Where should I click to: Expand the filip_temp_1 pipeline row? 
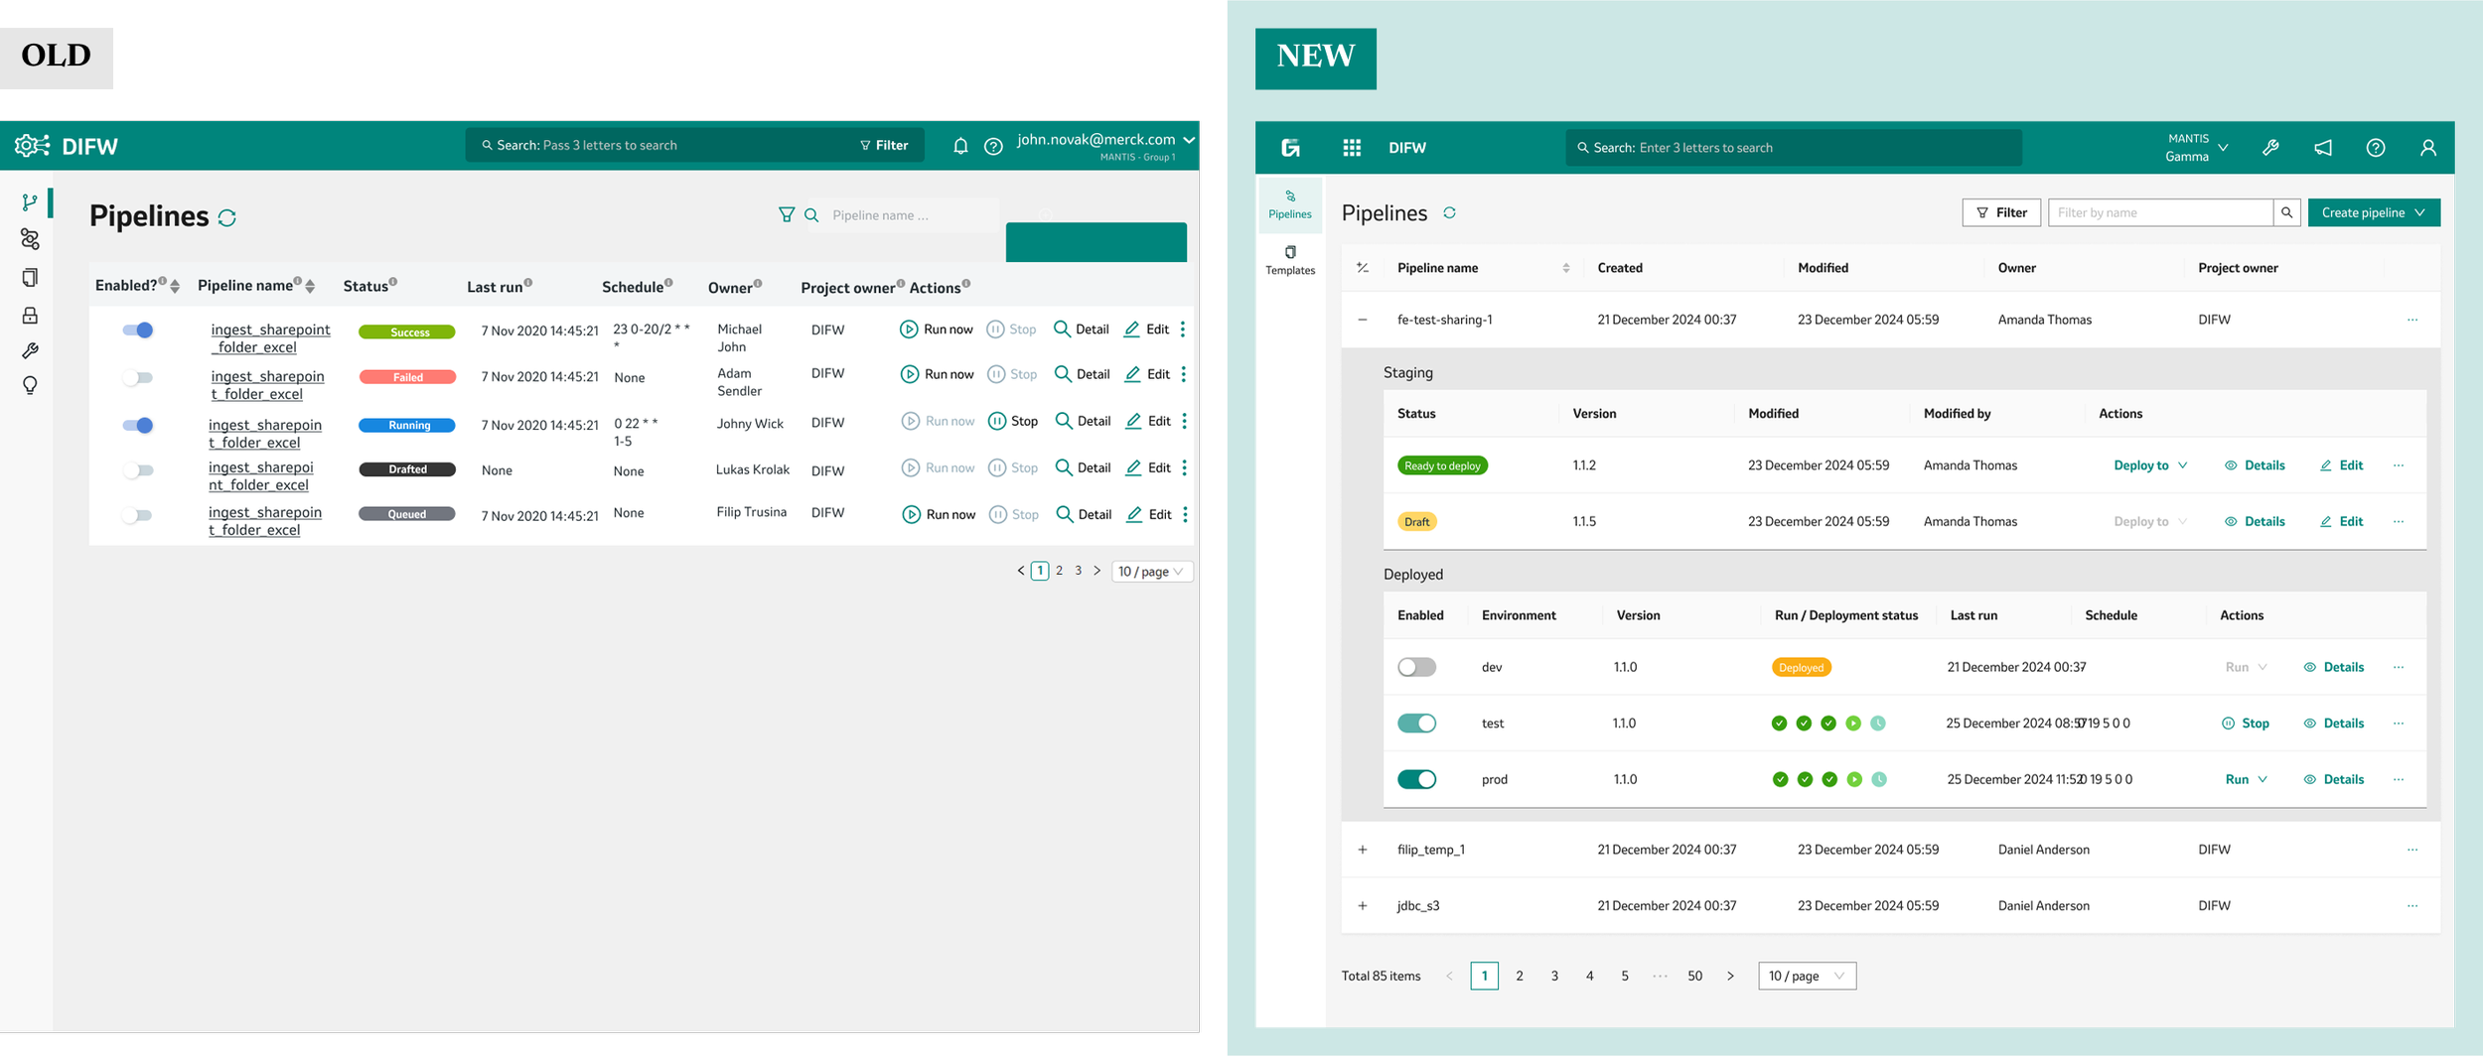[x=1363, y=850]
